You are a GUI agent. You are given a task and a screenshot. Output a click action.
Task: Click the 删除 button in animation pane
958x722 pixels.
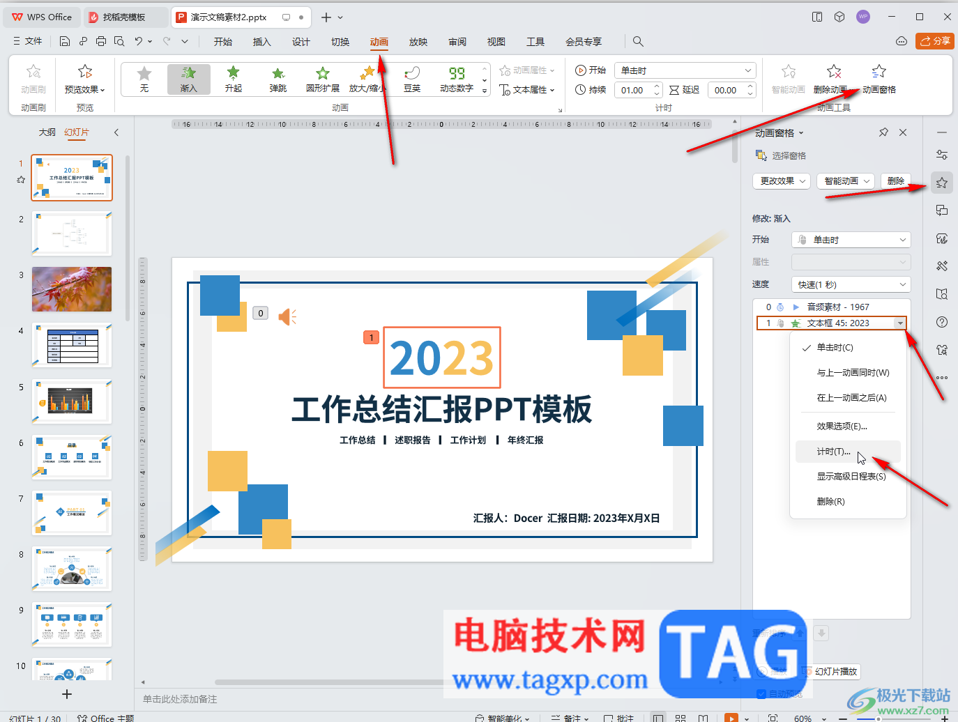pos(896,181)
